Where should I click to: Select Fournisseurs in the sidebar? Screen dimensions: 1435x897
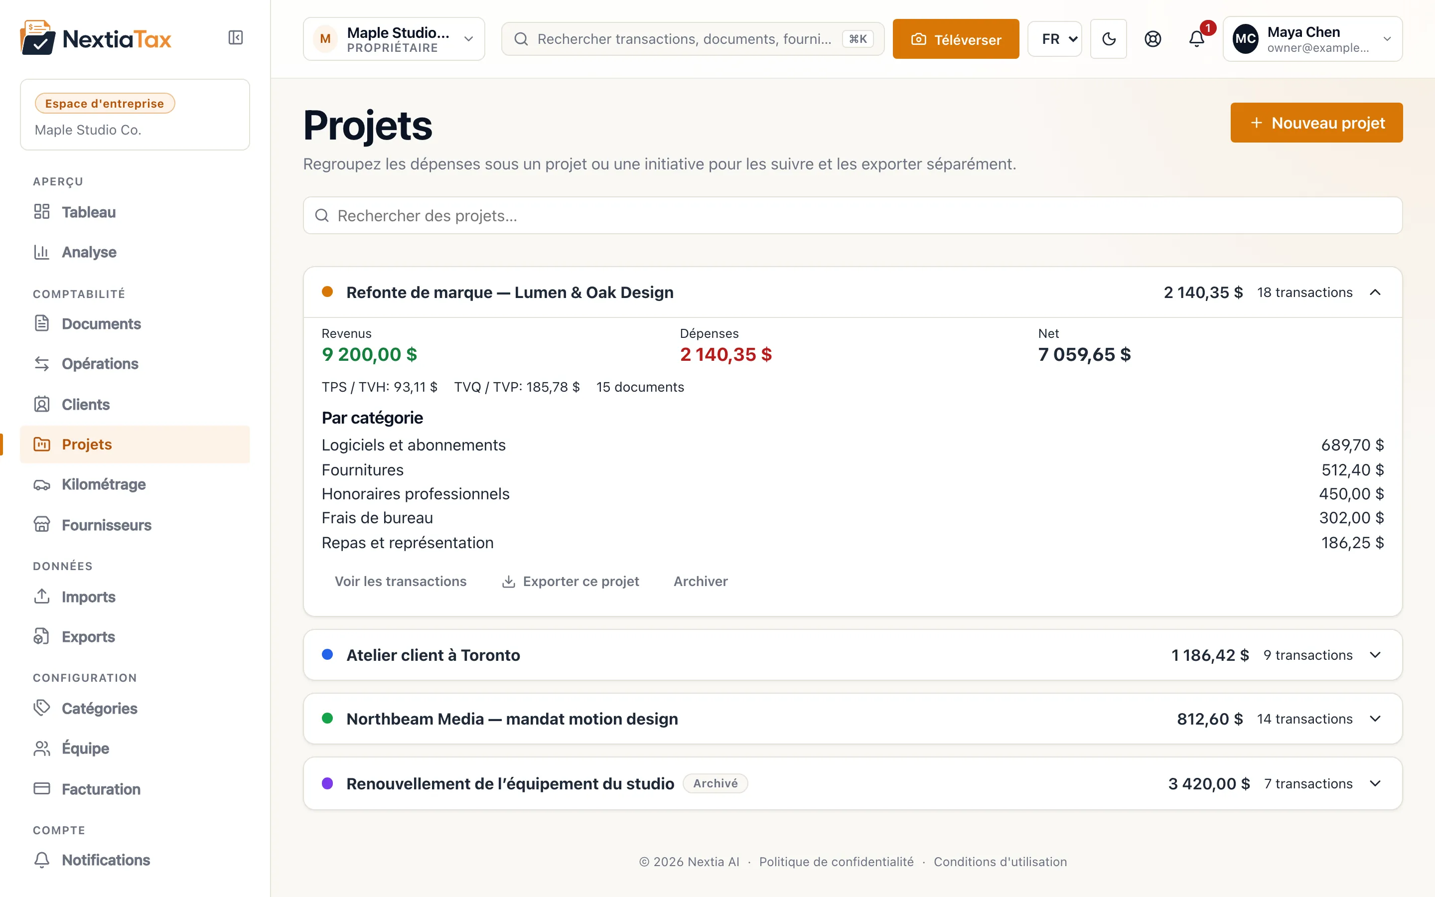click(x=135, y=525)
